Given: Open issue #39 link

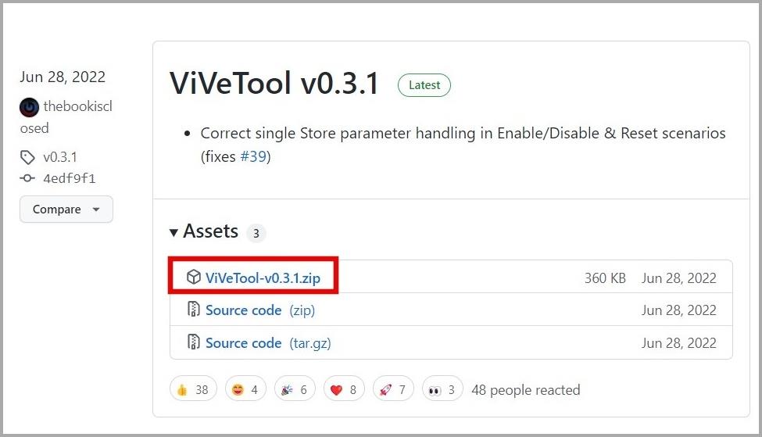Looking at the screenshot, I should (253, 156).
